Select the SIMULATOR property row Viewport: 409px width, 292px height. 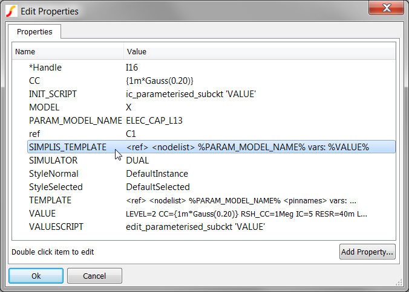point(53,160)
